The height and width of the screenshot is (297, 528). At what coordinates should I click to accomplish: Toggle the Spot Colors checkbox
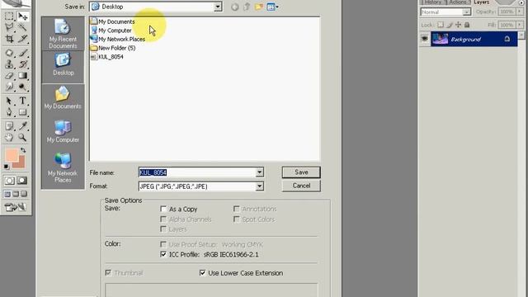(237, 219)
